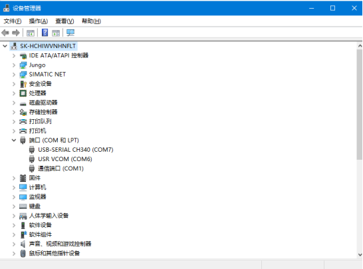
Task: Expand the 处理器 category
Action: click(14, 93)
